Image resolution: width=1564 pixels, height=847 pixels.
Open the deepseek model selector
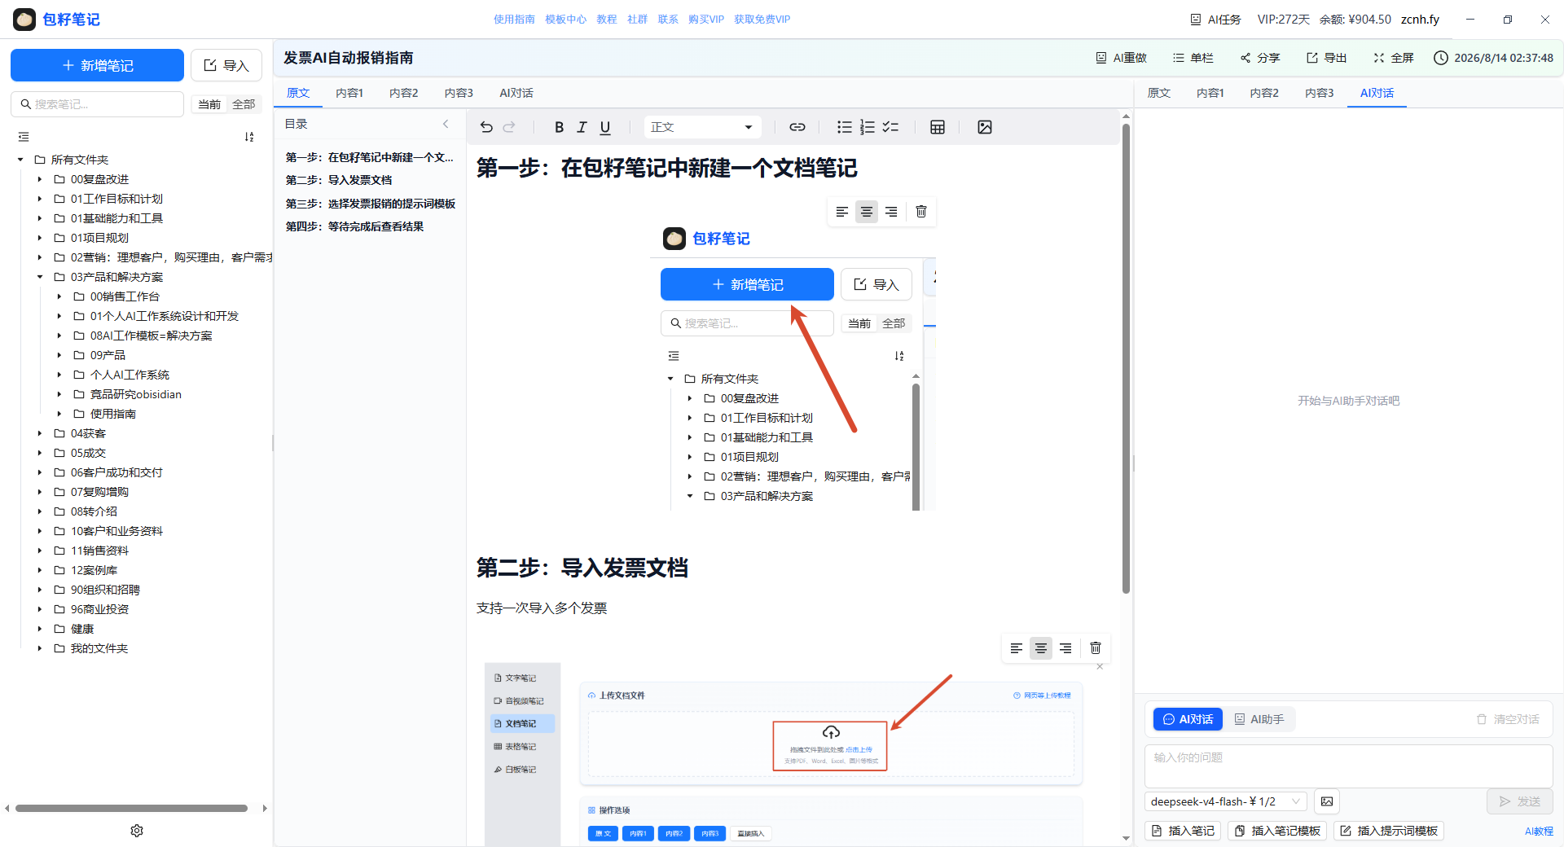click(1226, 801)
